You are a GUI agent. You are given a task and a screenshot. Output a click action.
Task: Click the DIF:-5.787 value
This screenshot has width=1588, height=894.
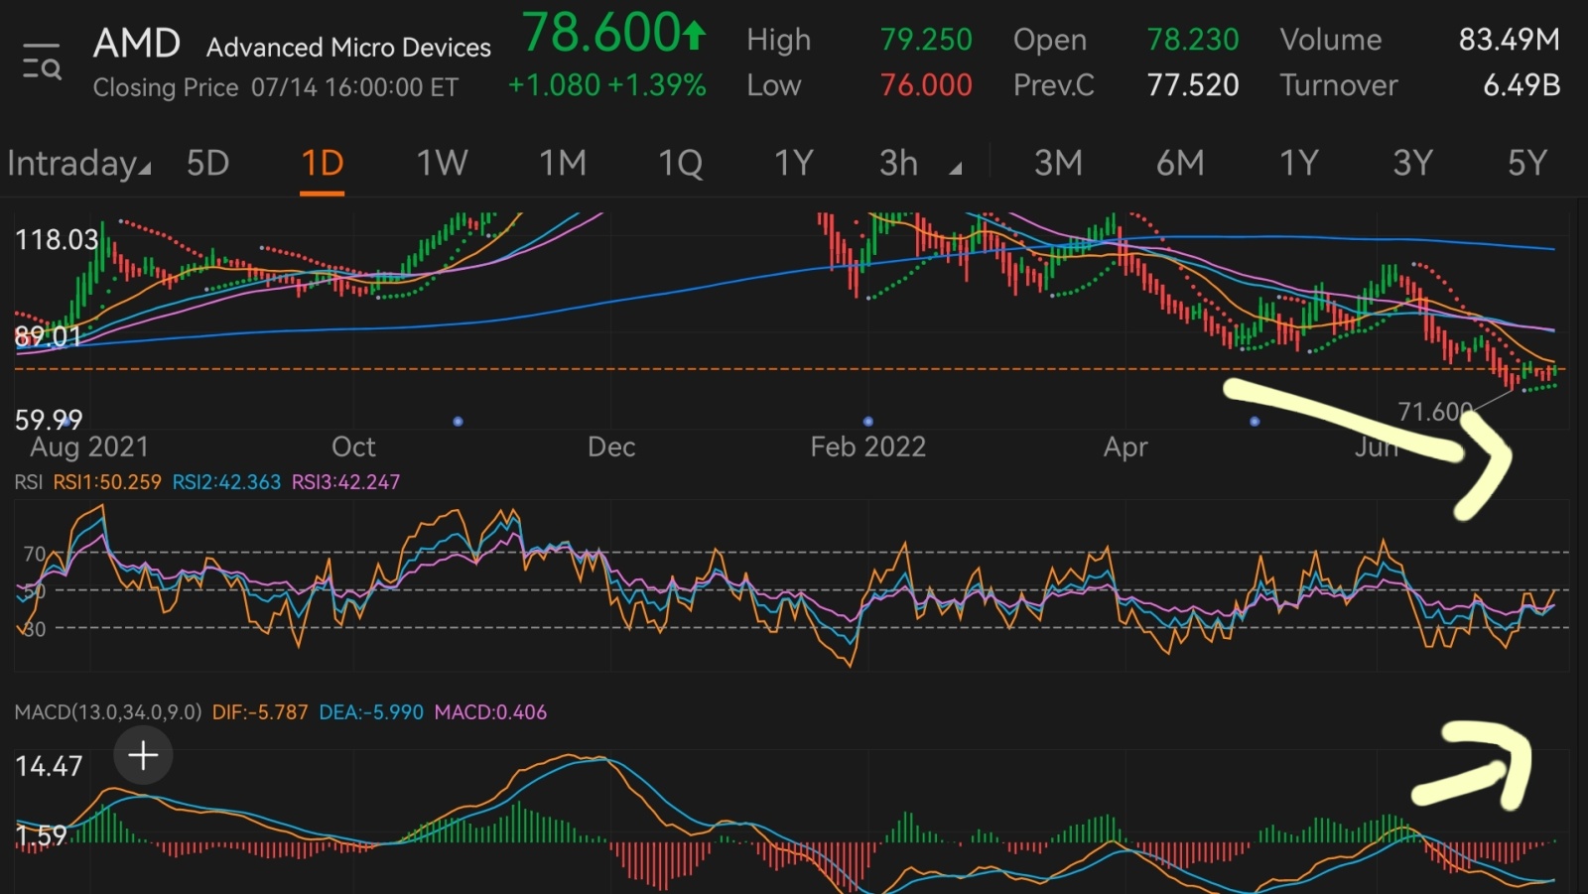pos(260,712)
